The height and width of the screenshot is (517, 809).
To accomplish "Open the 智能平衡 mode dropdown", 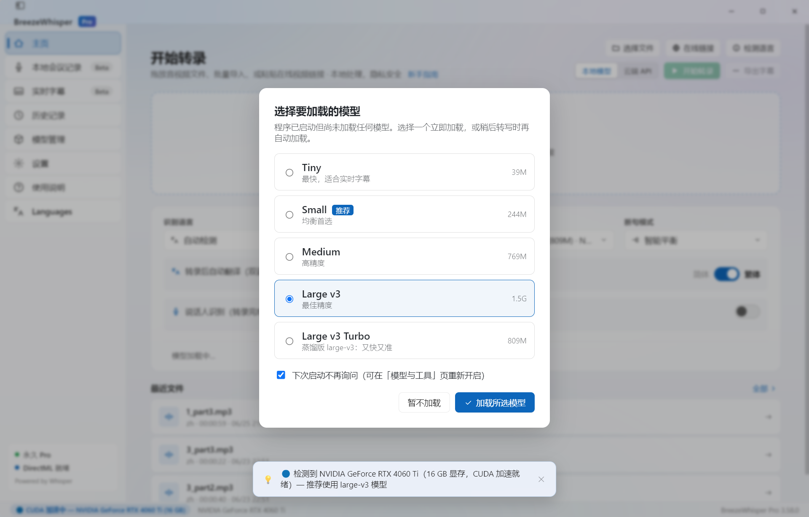I will coord(695,240).
